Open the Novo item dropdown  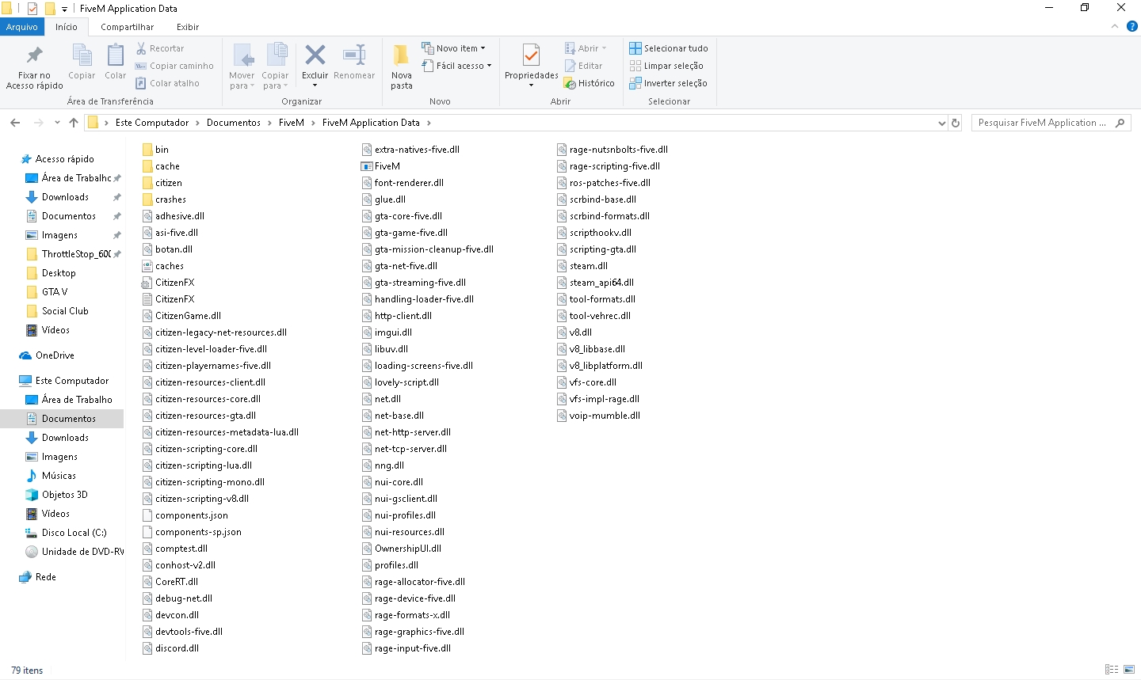click(454, 48)
